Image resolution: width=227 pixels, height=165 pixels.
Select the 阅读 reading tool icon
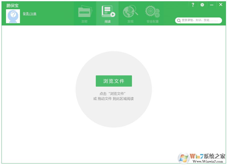pyautogui.click(x=107, y=11)
